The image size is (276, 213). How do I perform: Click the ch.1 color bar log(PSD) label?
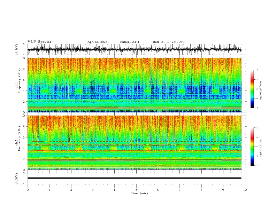pos(261,91)
